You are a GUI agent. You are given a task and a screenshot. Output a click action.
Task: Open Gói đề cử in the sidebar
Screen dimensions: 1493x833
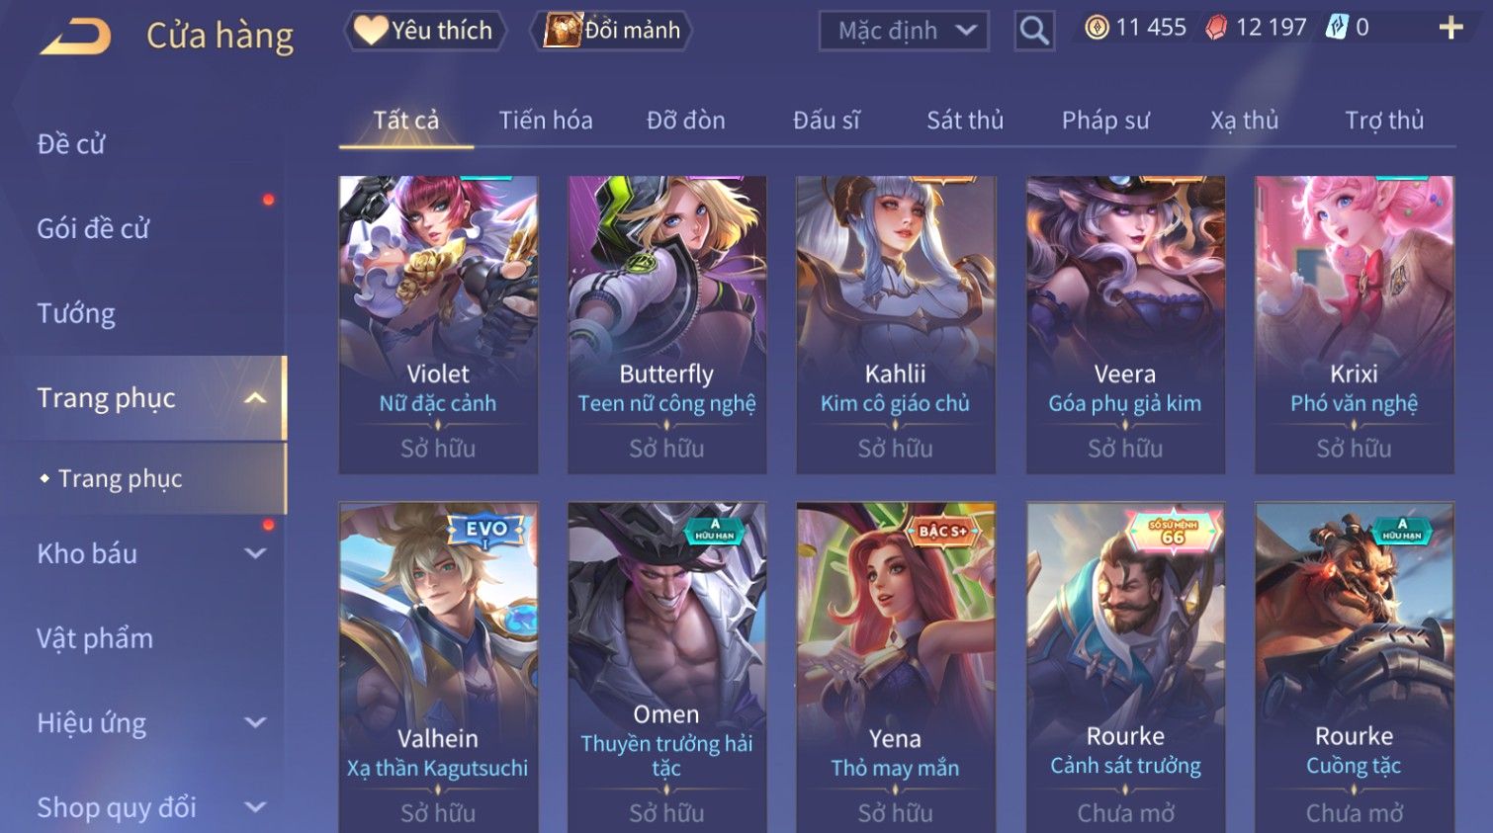click(x=93, y=228)
